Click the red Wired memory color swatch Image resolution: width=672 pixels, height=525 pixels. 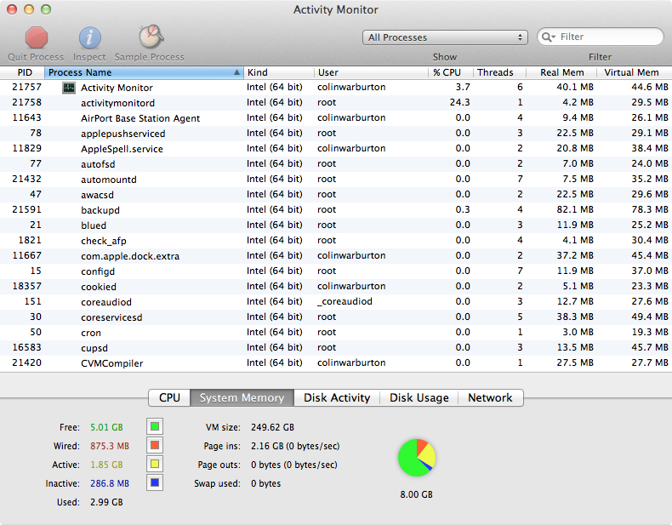point(155,445)
